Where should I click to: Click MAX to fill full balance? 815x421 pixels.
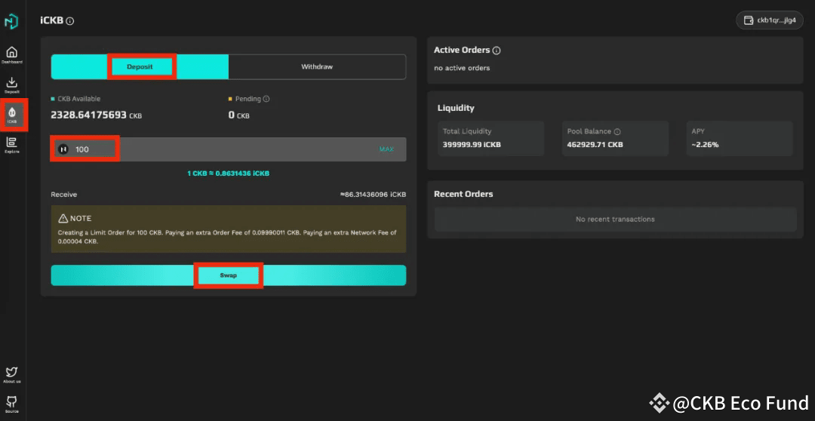[x=386, y=149]
